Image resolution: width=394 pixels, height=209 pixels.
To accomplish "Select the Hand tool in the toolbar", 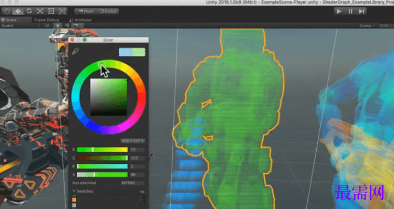I will (7, 12).
